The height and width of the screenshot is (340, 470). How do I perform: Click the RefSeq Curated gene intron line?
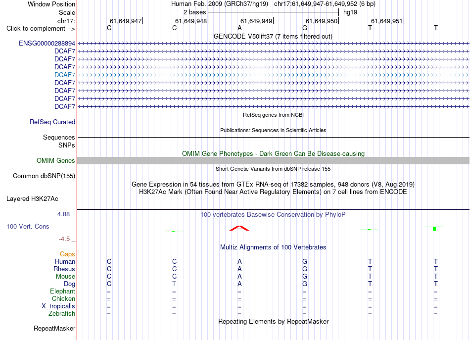[x=273, y=122]
